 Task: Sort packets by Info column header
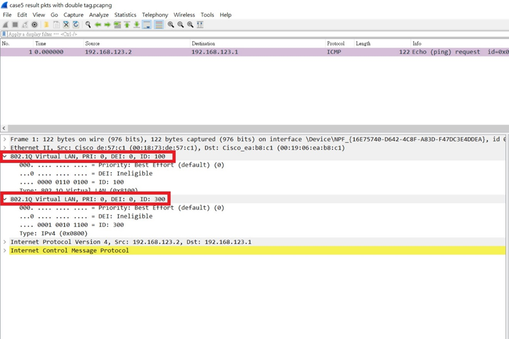pyautogui.click(x=460, y=44)
